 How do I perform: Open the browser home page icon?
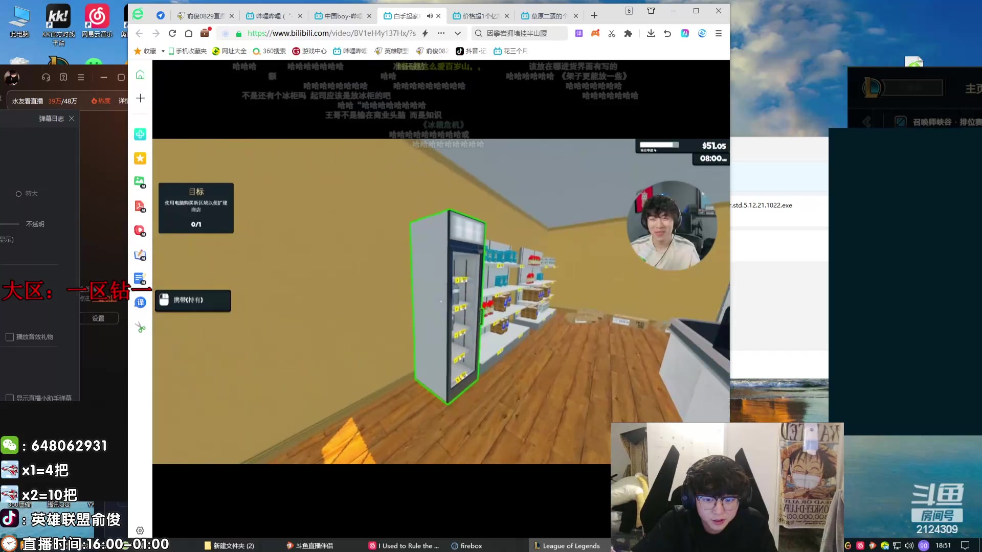(x=189, y=33)
